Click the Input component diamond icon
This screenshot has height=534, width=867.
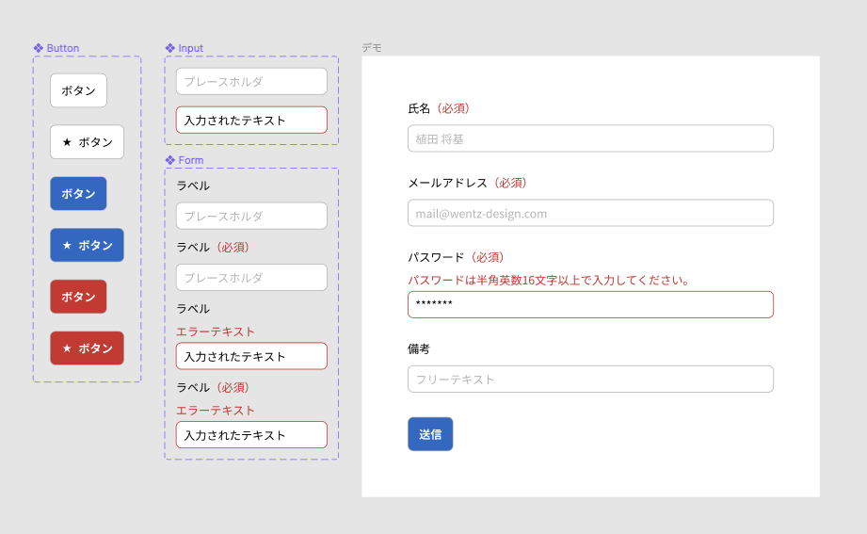170,48
